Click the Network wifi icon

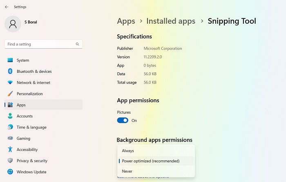pos(10,82)
